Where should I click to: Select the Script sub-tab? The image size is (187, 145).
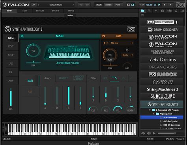point(70,15)
